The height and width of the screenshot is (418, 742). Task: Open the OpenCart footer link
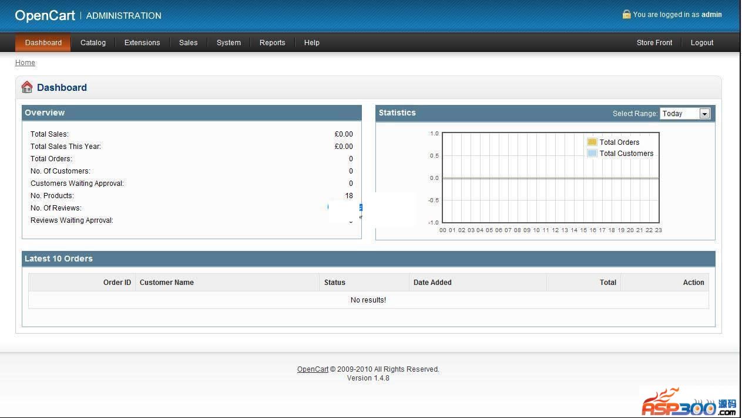tap(313, 369)
